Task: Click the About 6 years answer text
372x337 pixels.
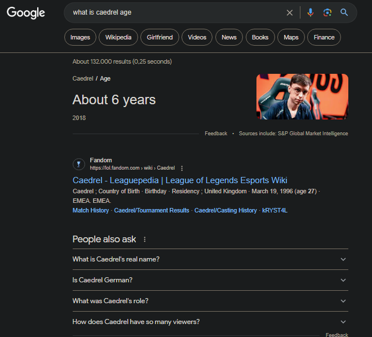Action: [114, 100]
